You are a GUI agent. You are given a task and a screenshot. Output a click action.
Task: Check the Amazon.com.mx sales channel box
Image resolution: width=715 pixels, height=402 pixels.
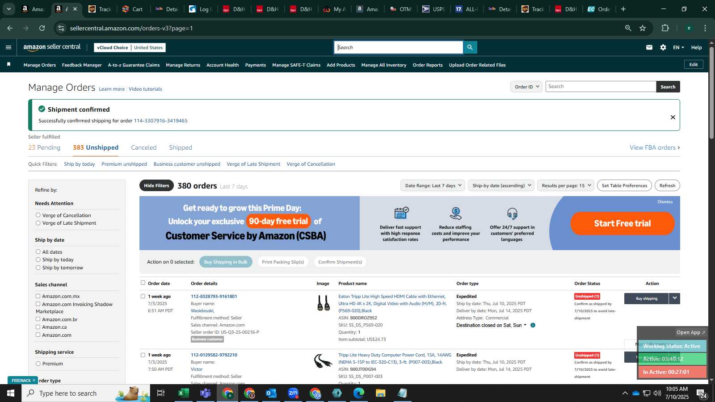pos(38,296)
